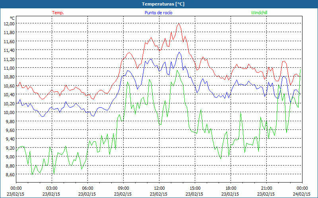Click the °C axis unit label

tap(12, 18)
